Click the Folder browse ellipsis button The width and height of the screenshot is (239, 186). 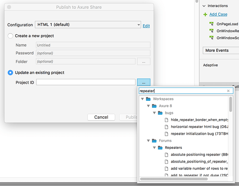[144, 61]
